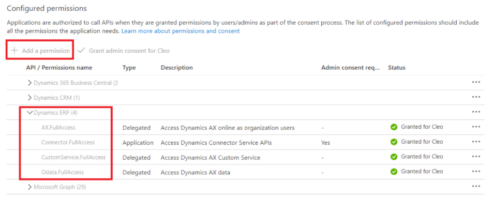
Task: Click 'Access Dynamics AX online as organization users'
Action: pyautogui.click(x=228, y=128)
